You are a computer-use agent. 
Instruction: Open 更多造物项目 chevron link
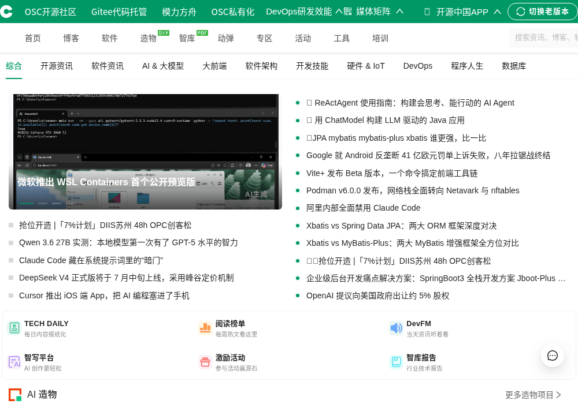(x=533, y=395)
